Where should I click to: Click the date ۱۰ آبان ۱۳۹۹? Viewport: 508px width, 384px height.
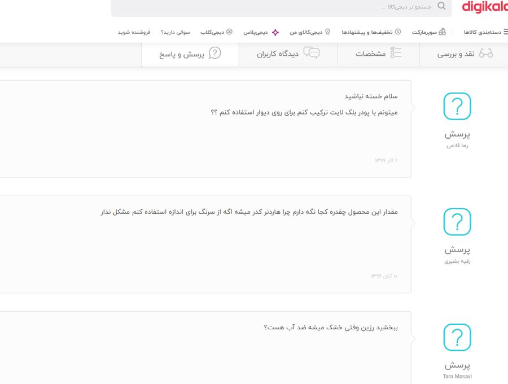384,276
